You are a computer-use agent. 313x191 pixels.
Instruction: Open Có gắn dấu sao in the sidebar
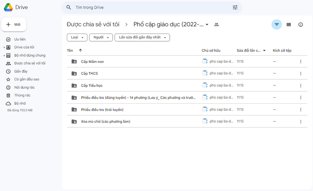27,79
